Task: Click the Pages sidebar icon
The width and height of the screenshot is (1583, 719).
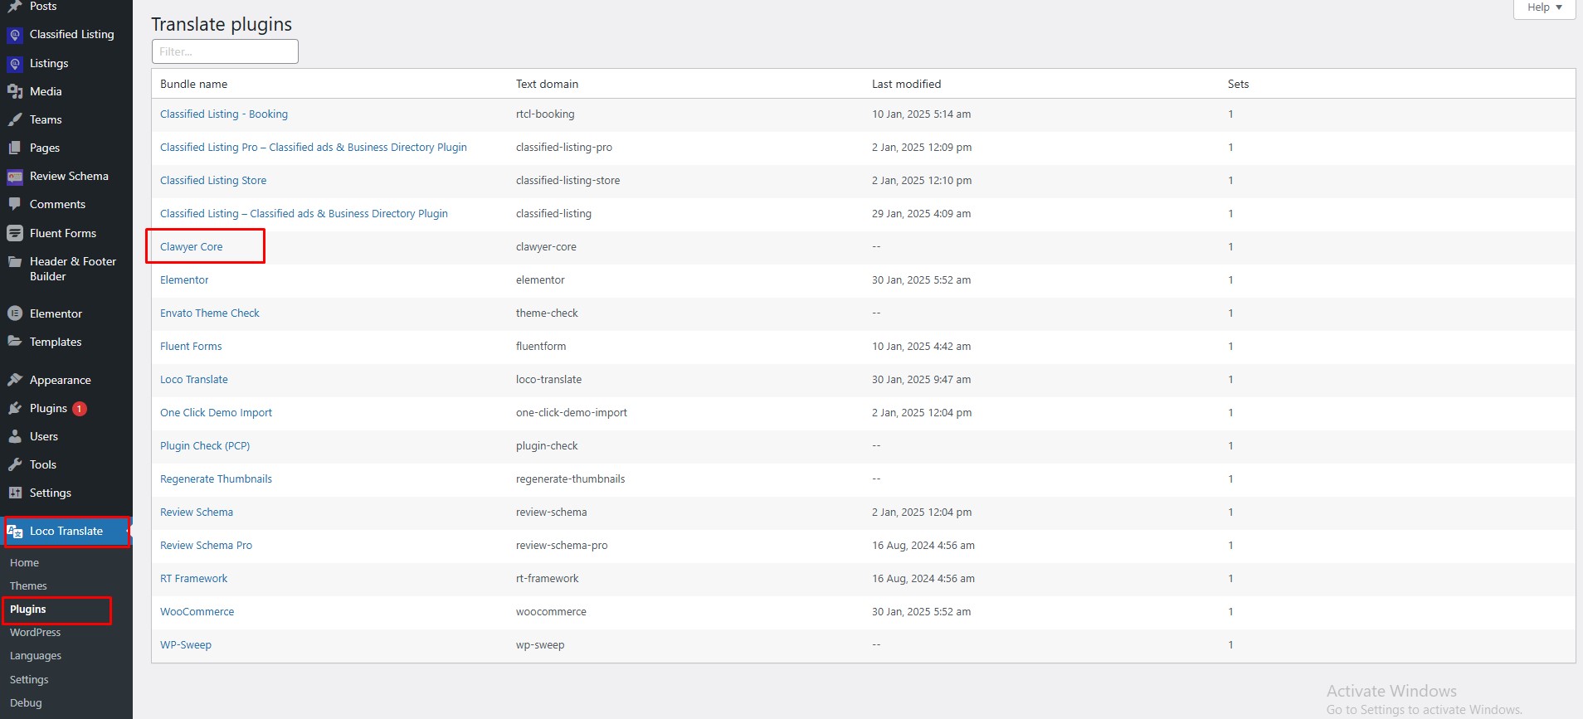Action: pos(15,148)
